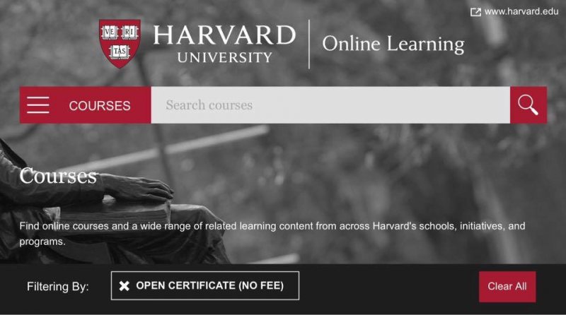Remove the Open Certificate filter via X icon

125,286
